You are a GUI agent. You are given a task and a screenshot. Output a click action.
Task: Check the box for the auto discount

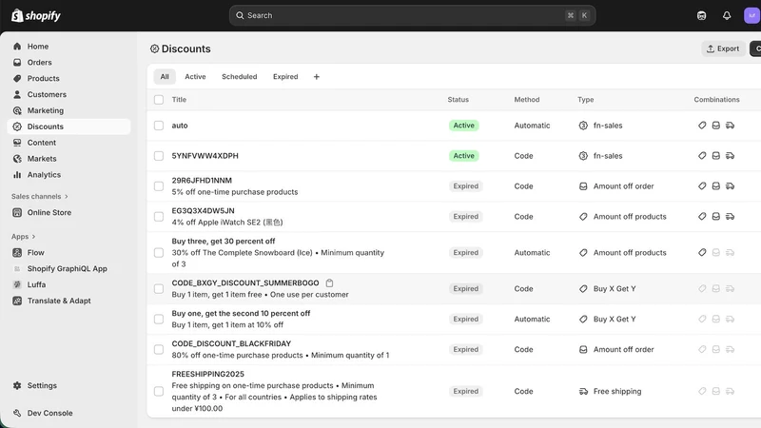tap(159, 126)
